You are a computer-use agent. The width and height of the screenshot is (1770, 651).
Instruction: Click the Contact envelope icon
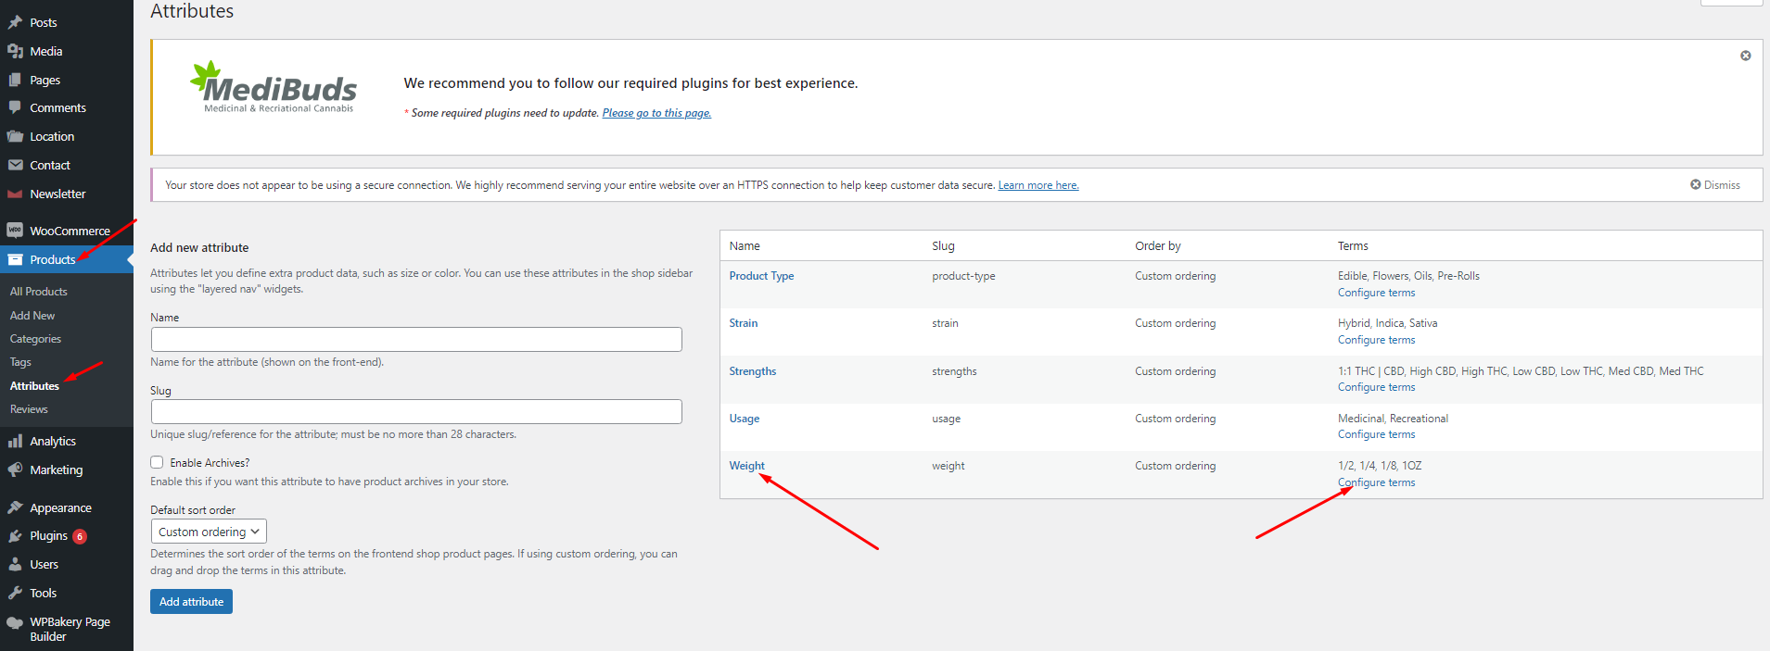(15, 165)
